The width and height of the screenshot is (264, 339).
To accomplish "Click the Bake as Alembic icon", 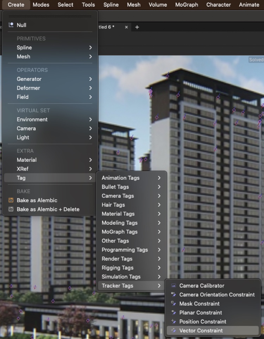I will pyautogui.click(x=11, y=200).
